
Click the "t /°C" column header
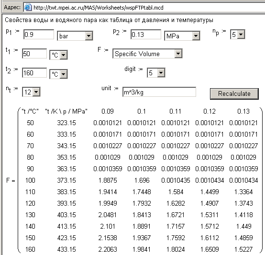30,111
